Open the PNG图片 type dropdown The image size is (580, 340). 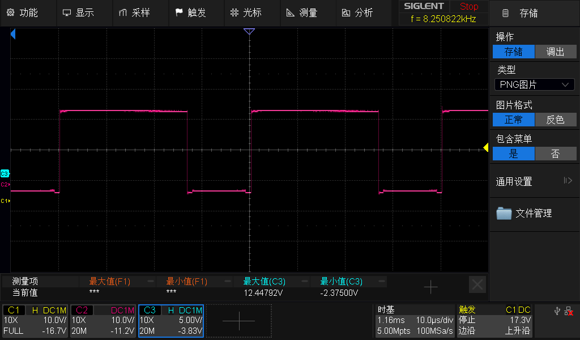tap(535, 84)
